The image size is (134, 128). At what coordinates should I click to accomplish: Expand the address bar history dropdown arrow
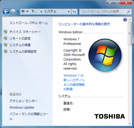69,12
